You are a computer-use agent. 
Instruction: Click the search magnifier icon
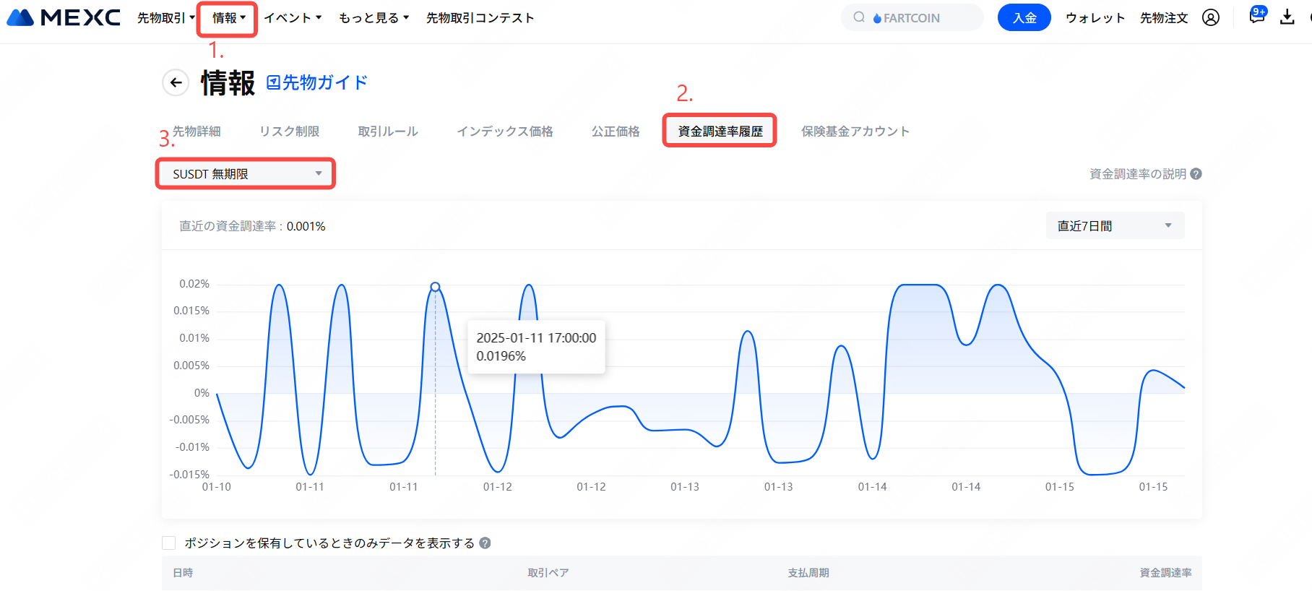859,17
